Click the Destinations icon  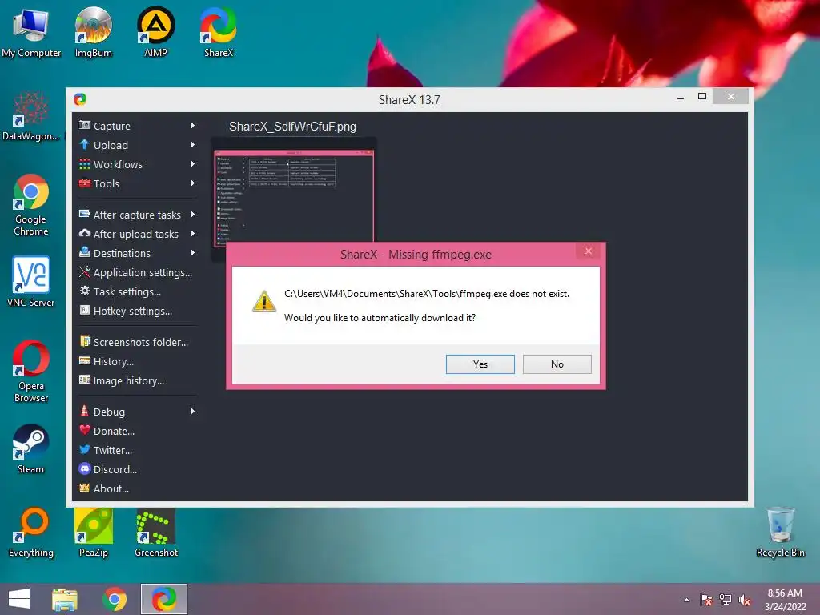point(84,252)
